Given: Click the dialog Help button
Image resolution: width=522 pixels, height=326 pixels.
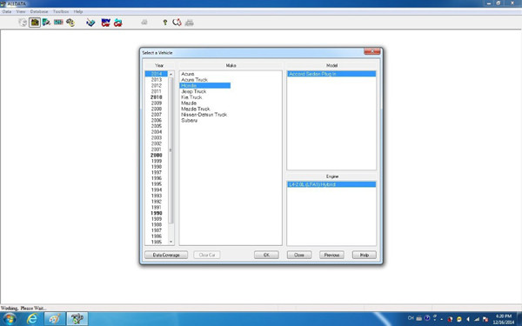Looking at the screenshot, I should click(x=365, y=255).
